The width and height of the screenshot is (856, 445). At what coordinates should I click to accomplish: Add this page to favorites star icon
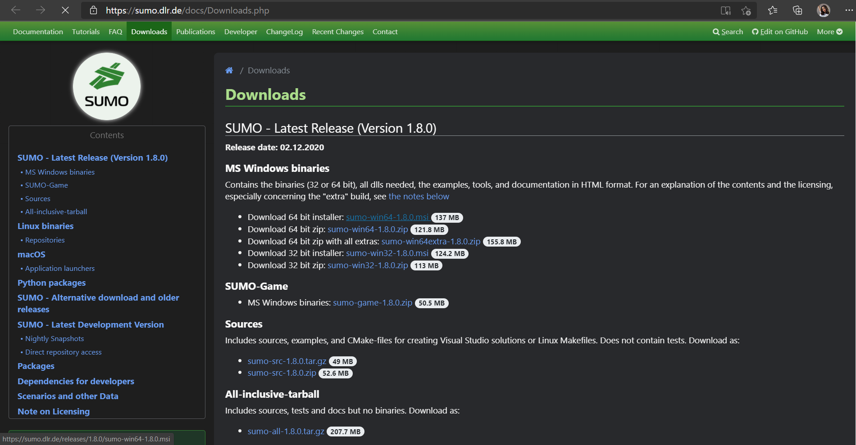click(746, 10)
